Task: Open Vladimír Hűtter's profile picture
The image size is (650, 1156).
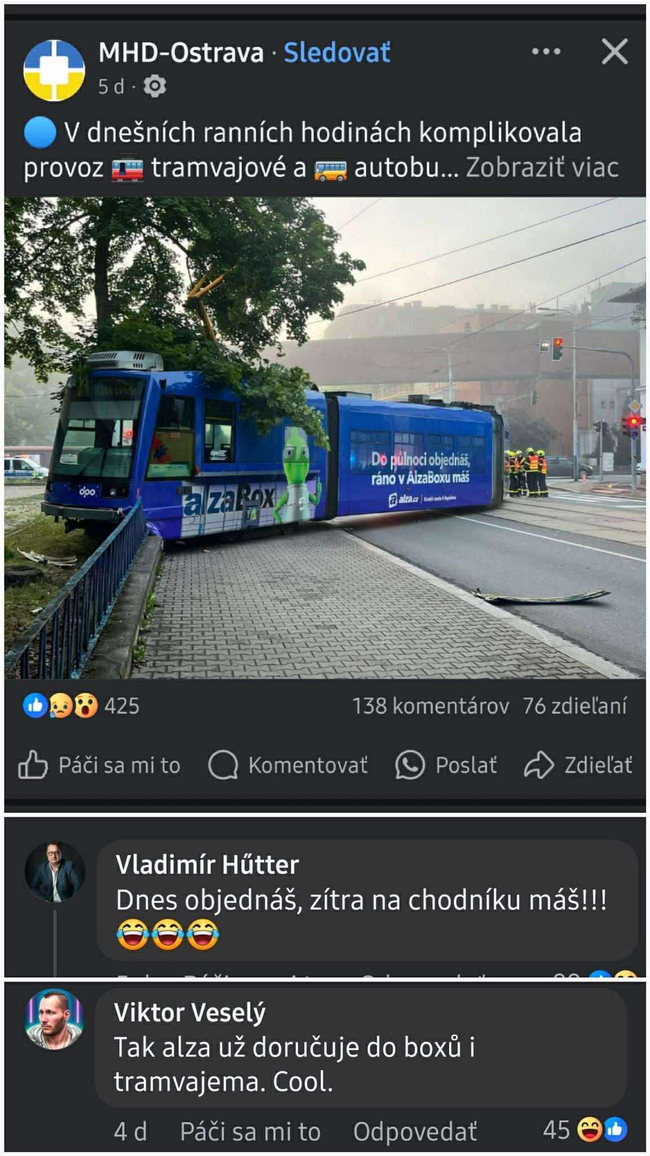Action: [55, 872]
